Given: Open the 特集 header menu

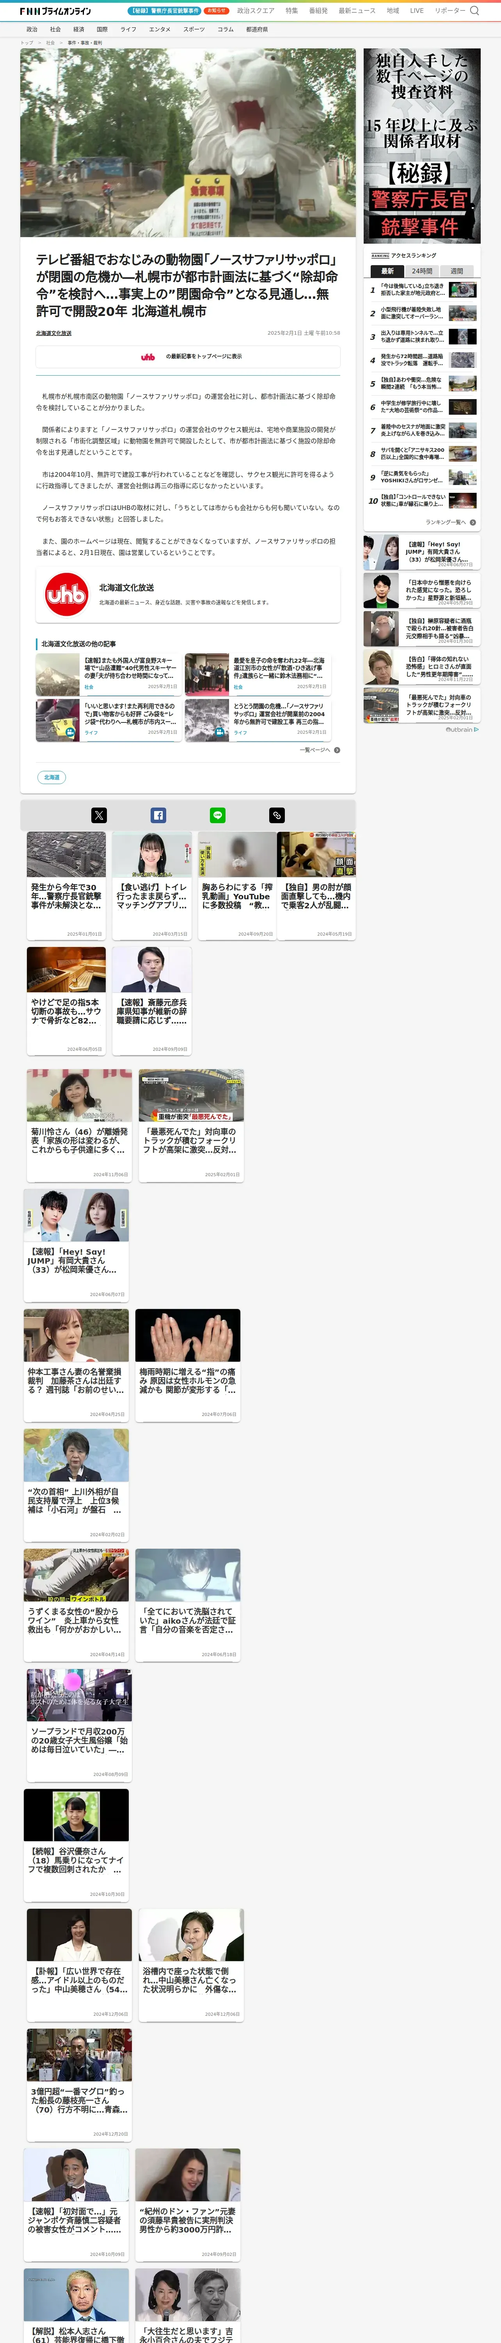Looking at the screenshot, I should (292, 11).
